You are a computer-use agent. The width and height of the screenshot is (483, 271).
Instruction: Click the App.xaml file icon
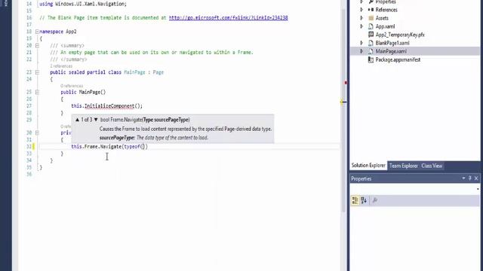(x=371, y=26)
